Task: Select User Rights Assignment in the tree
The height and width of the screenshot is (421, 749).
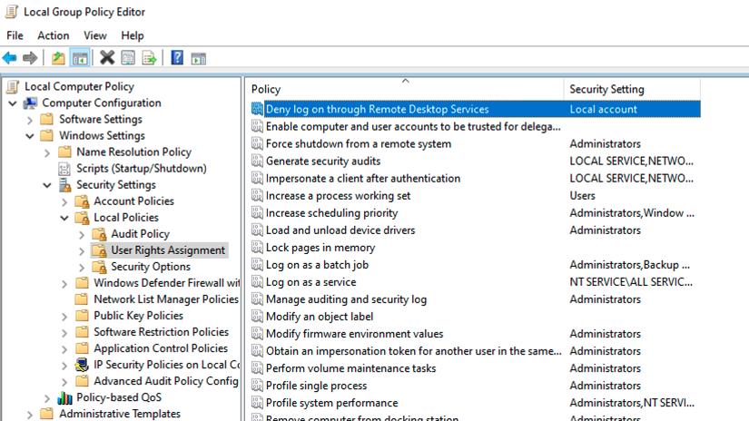Action: pyautogui.click(x=168, y=250)
